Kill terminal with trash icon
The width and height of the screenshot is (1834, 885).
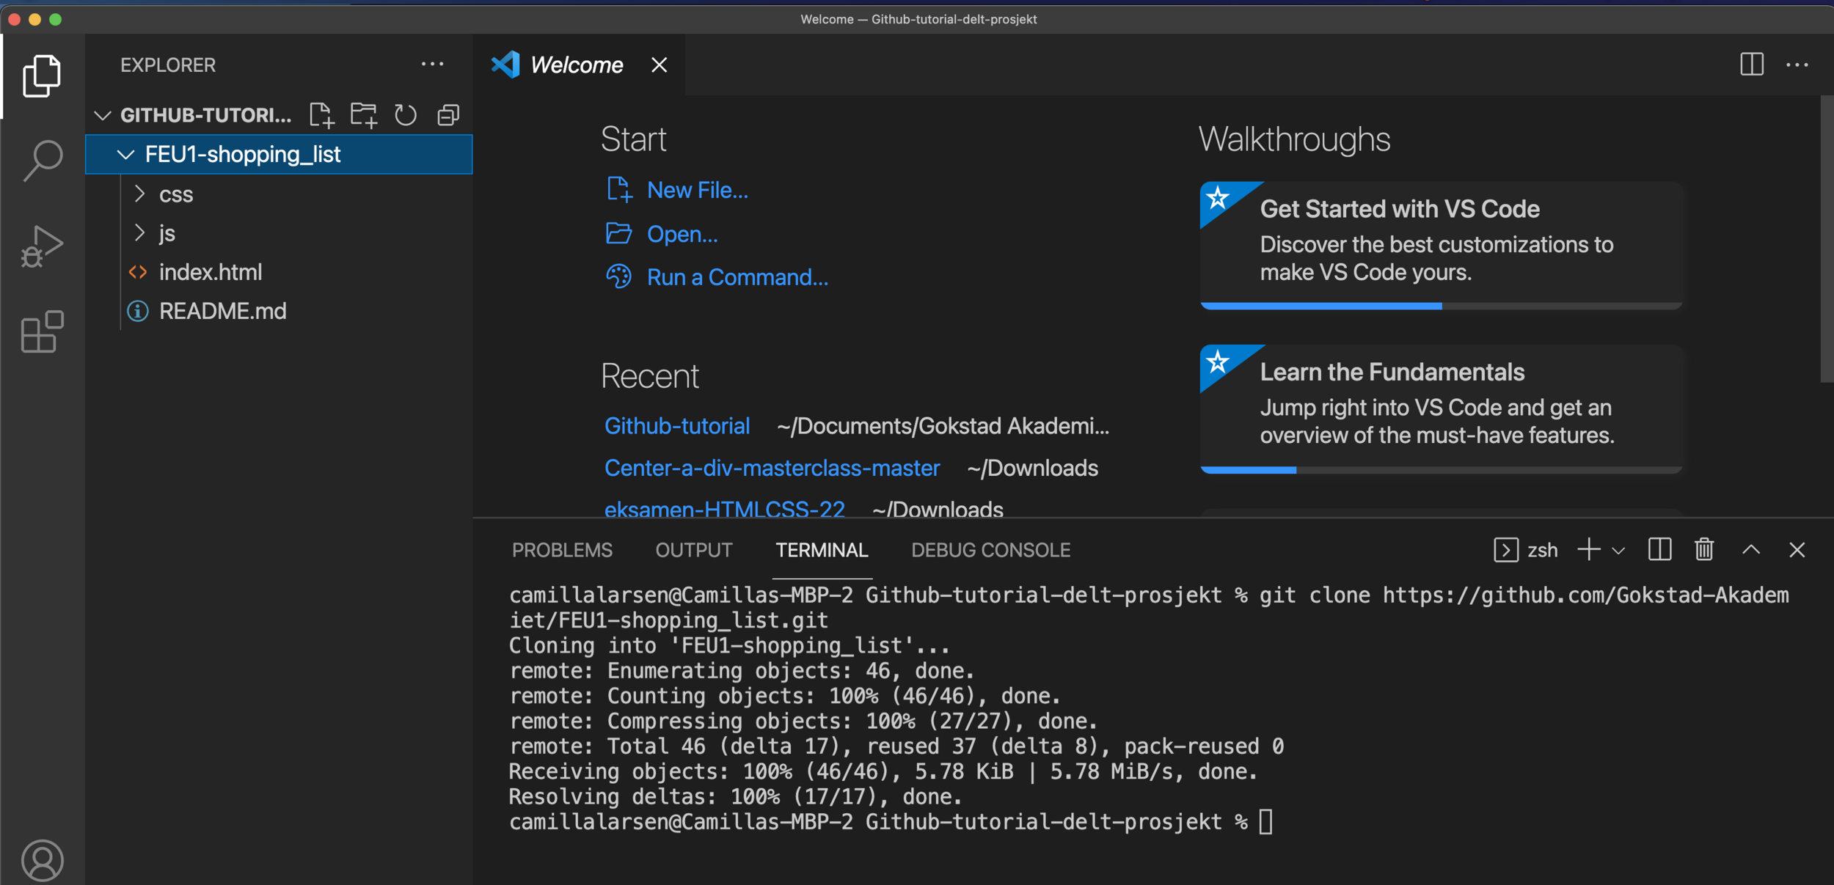(1703, 550)
